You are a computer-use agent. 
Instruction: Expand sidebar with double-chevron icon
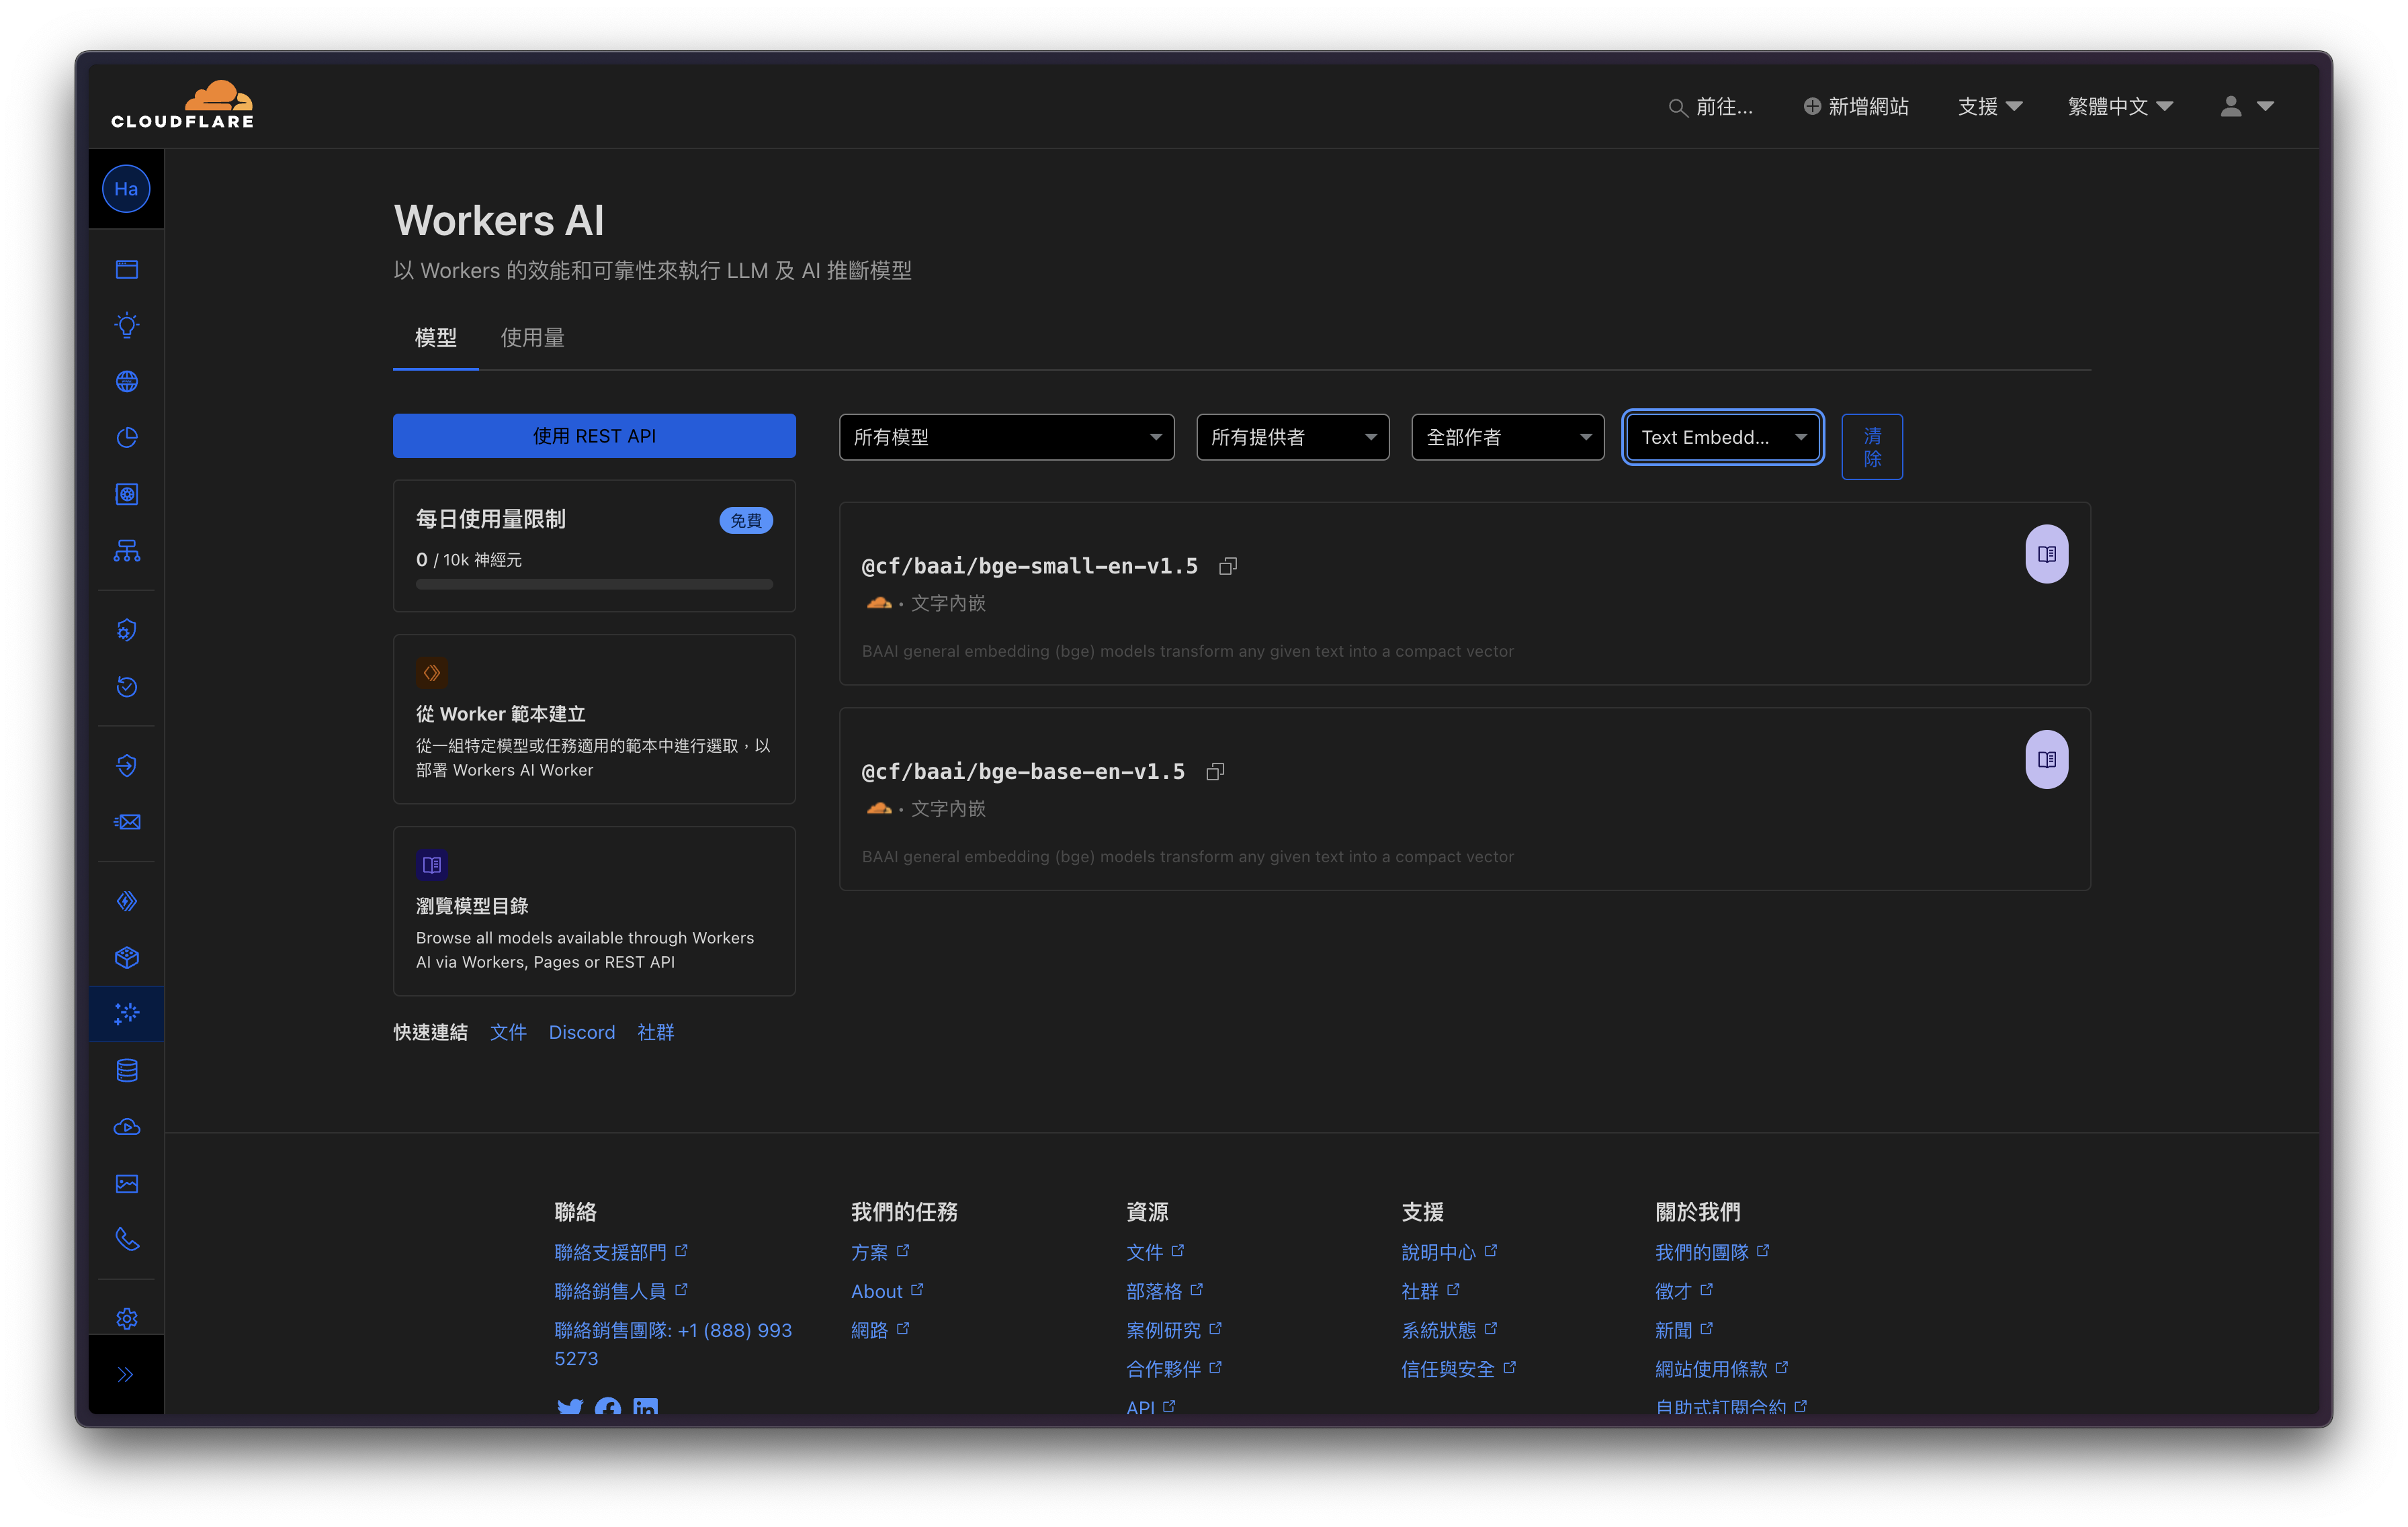126,1374
